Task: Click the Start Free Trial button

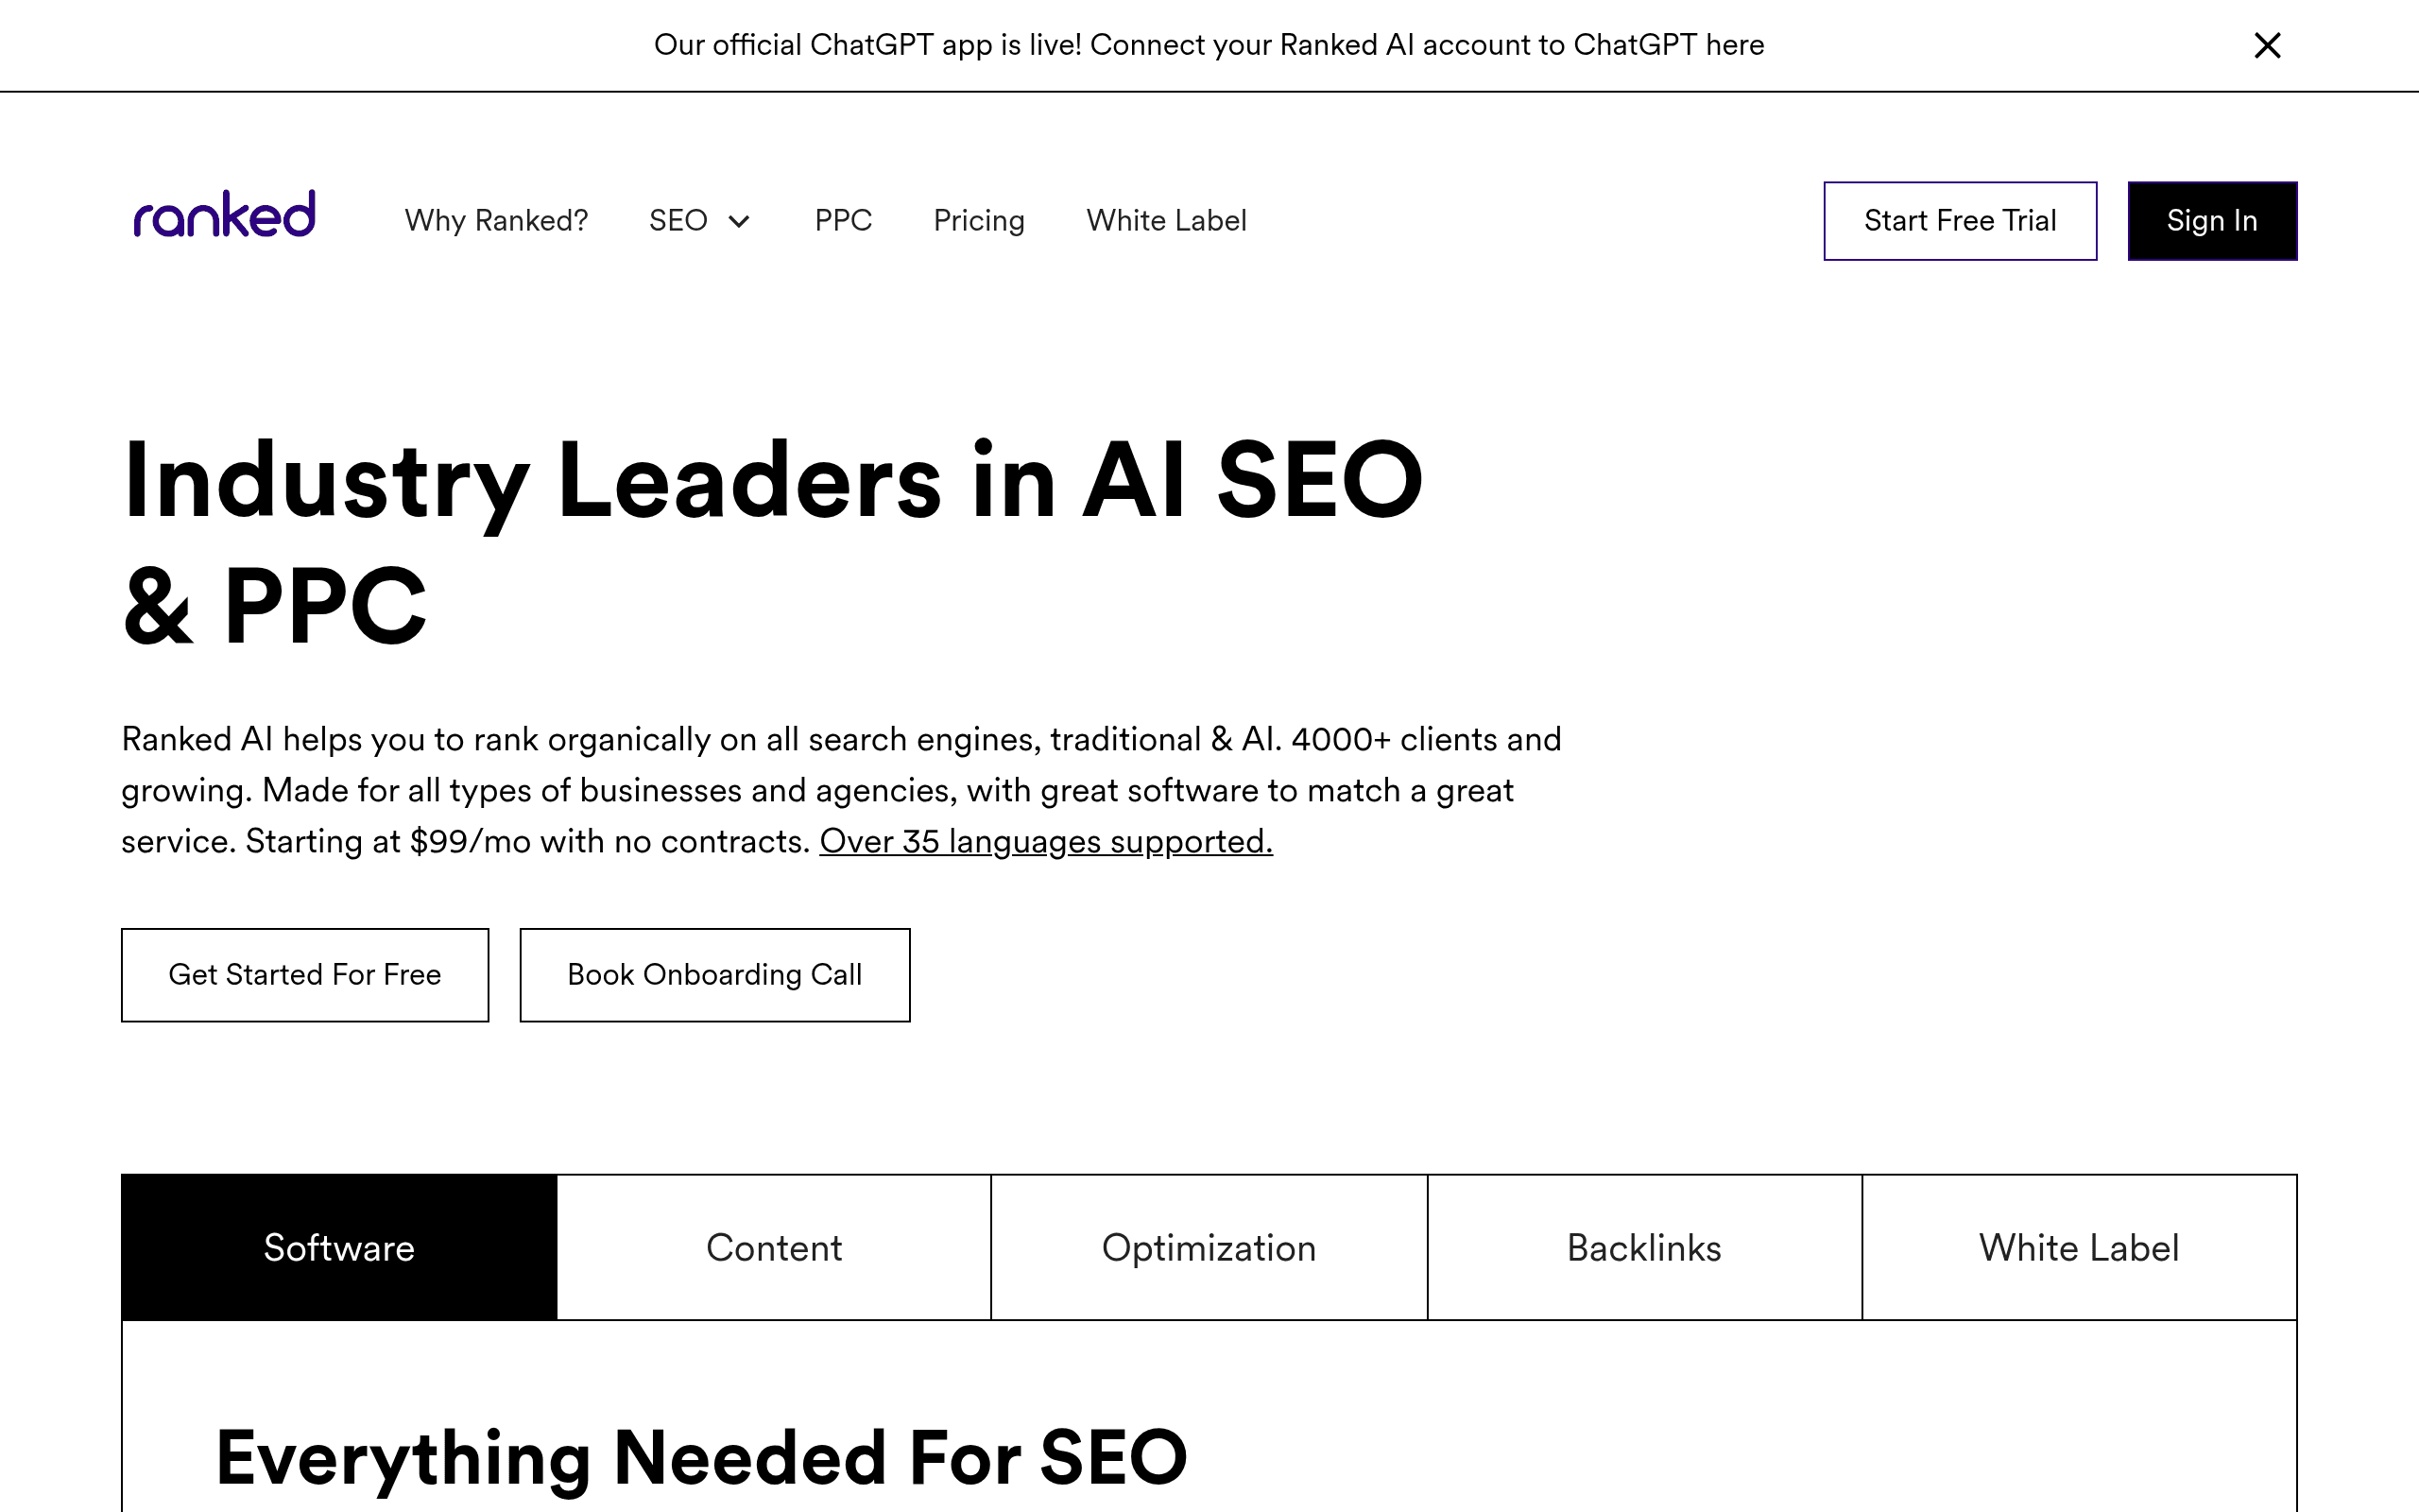Action: pyautogui.click(x=1960, y=221)
